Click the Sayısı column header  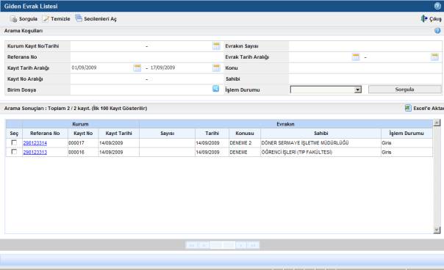167,133
